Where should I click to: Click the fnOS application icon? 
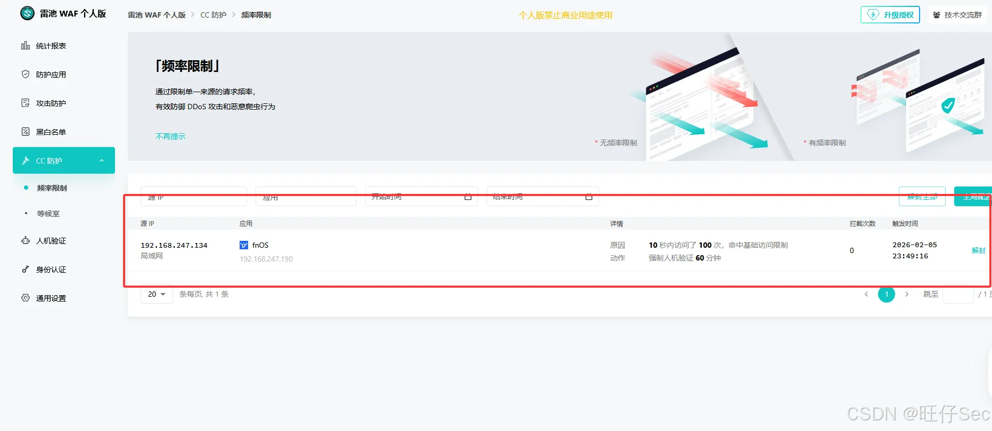pyautogui.click(x=244, y=245)
